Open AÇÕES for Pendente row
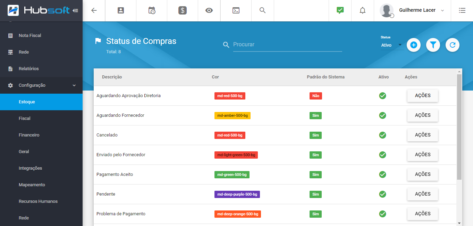Screen dimensions: 473x226 click(423, 194)
